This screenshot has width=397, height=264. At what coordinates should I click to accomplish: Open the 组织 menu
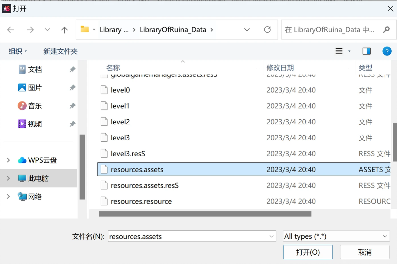pyautogui.click(x=18, y=51)
